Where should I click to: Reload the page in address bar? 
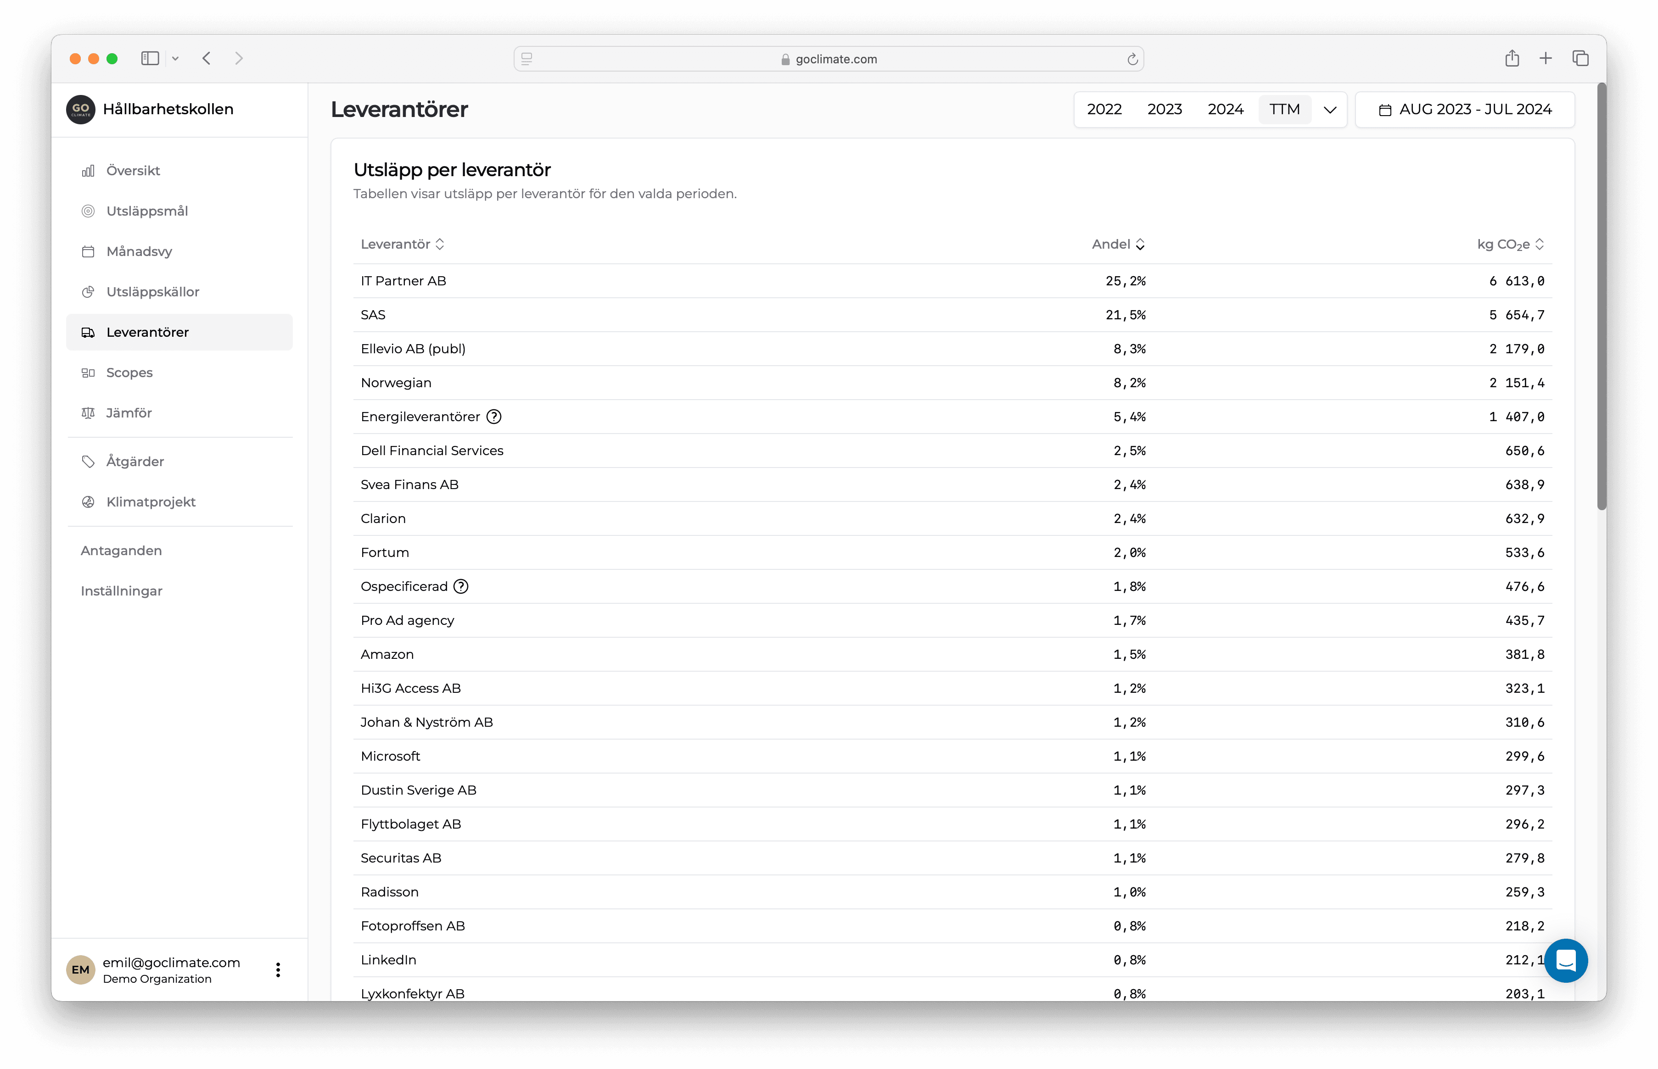tap(1132, 59)
